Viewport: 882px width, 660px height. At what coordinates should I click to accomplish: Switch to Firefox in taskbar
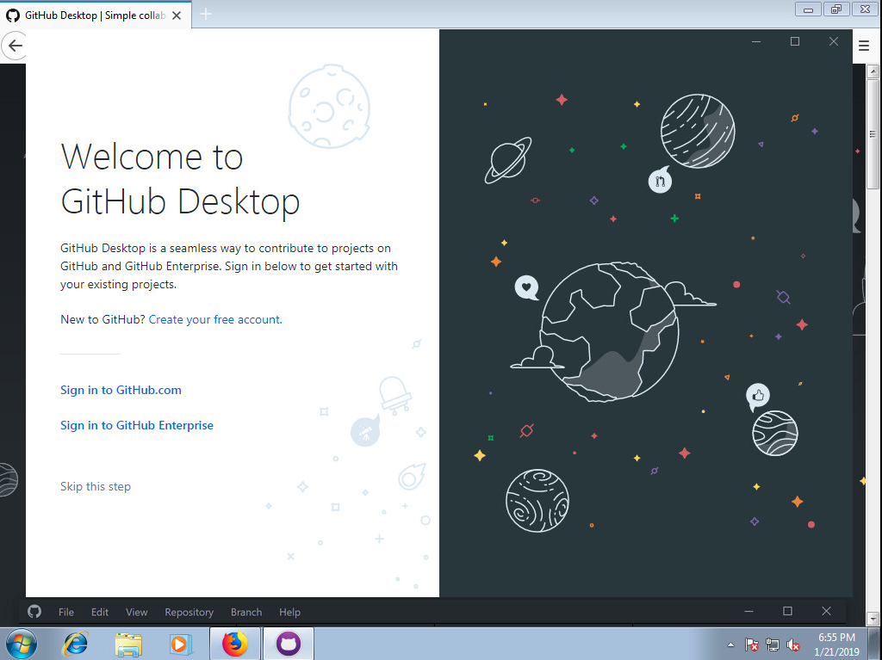point(235,644)
